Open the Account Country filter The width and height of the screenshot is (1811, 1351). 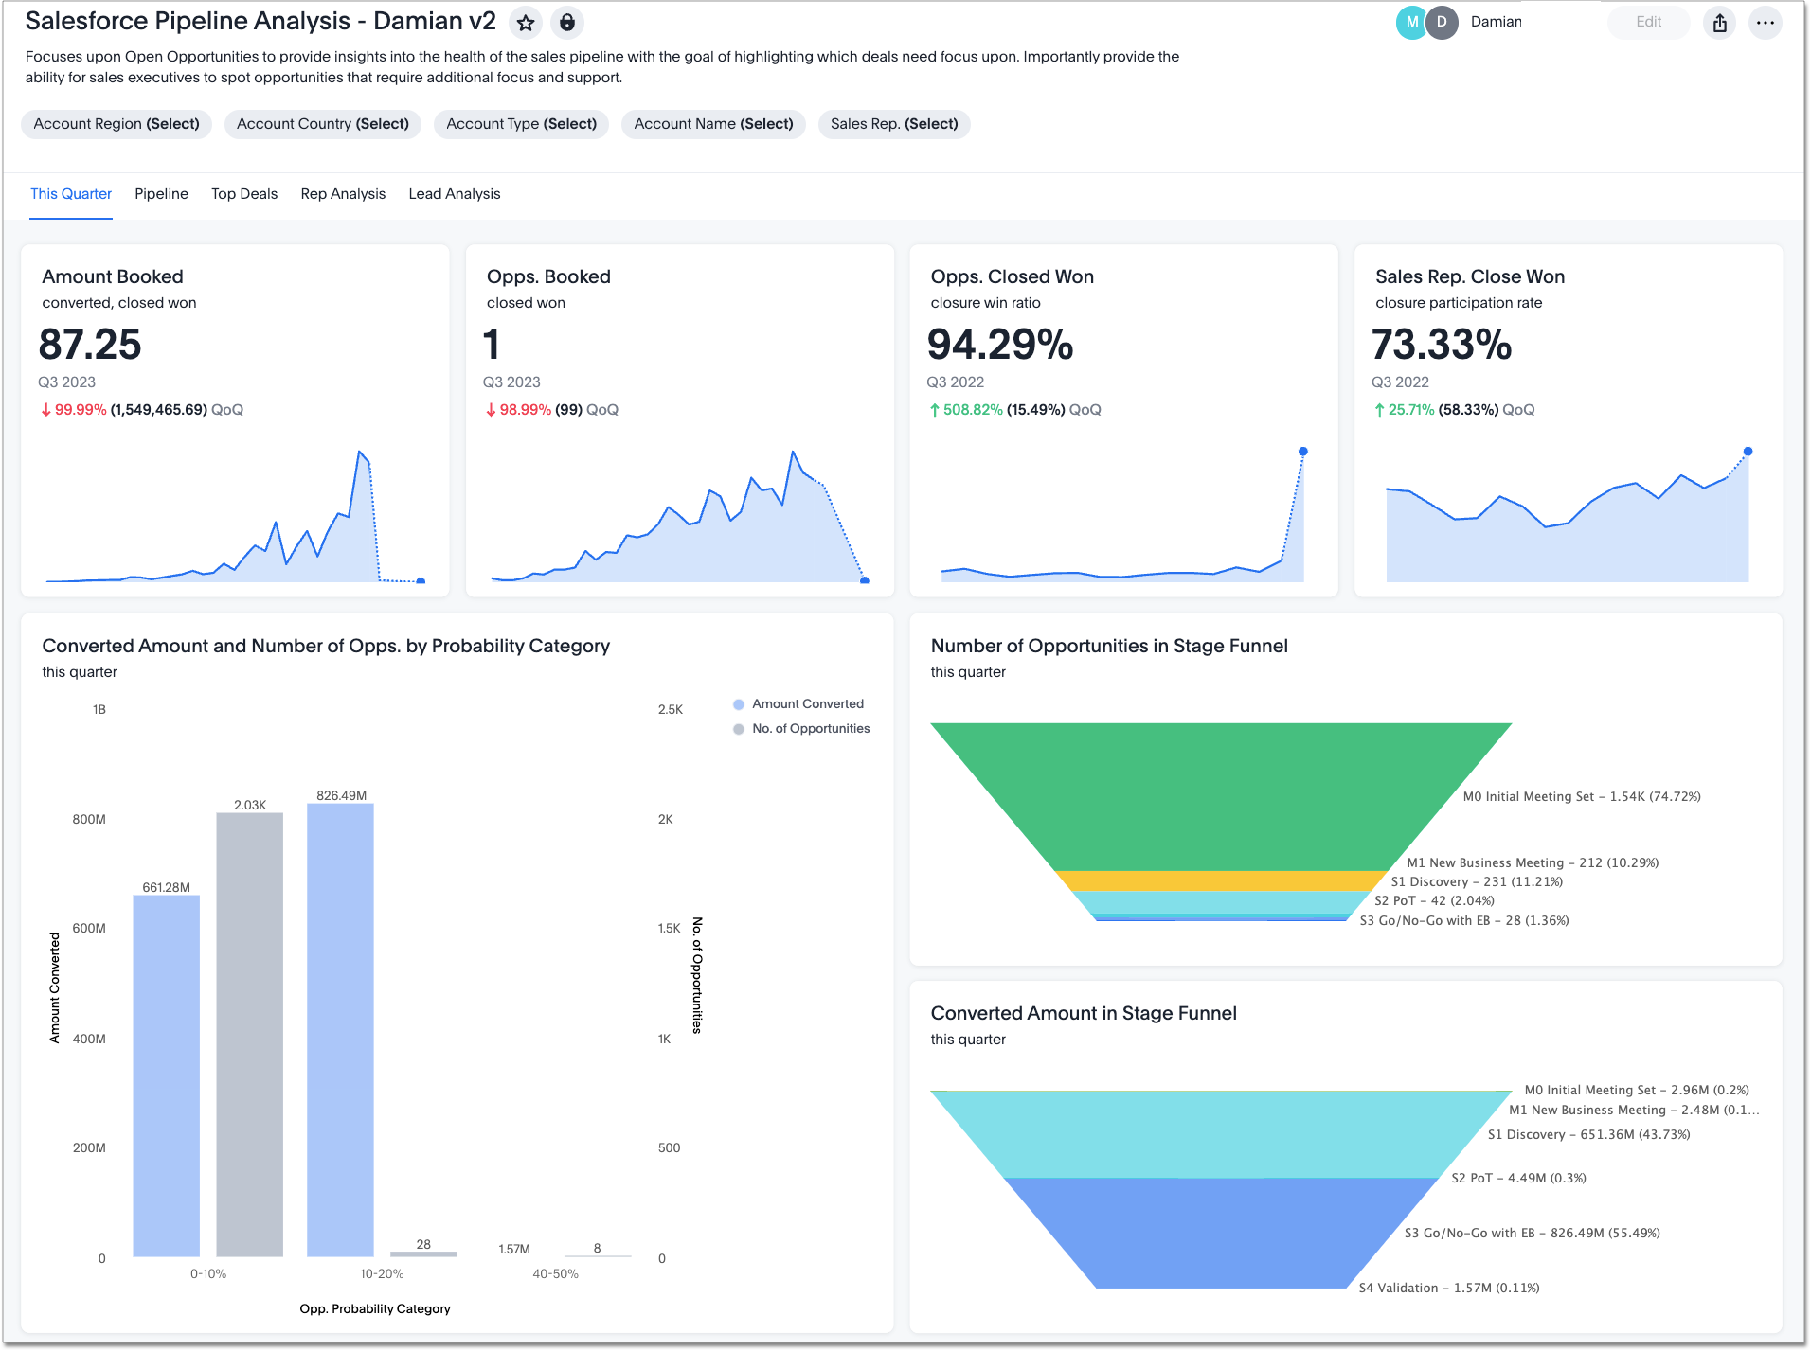click(323, 124)
